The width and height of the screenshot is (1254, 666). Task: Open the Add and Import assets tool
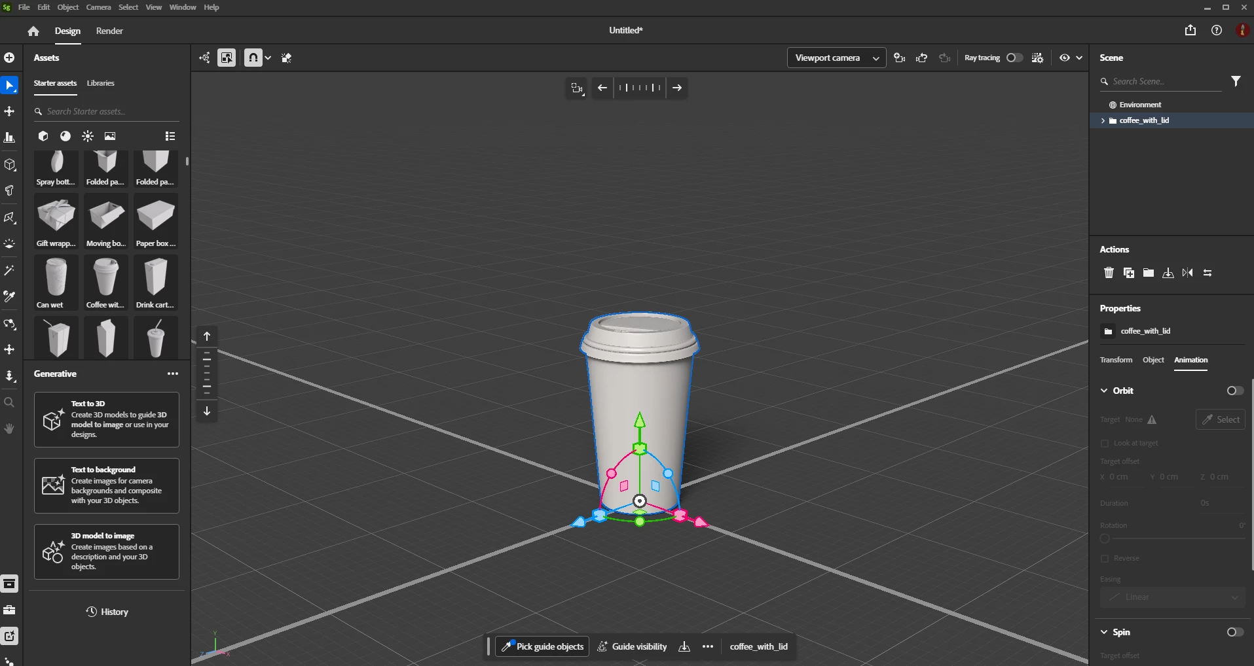9,58
